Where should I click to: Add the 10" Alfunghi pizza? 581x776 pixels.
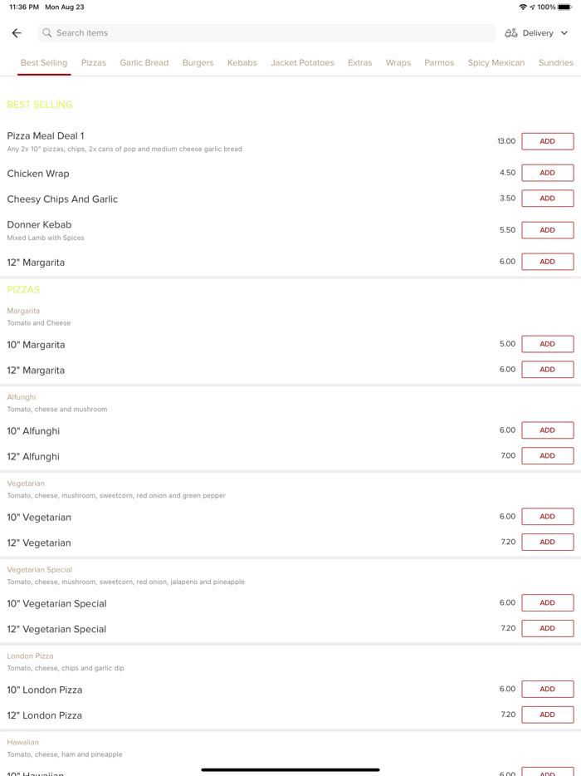tap(547, 430)
